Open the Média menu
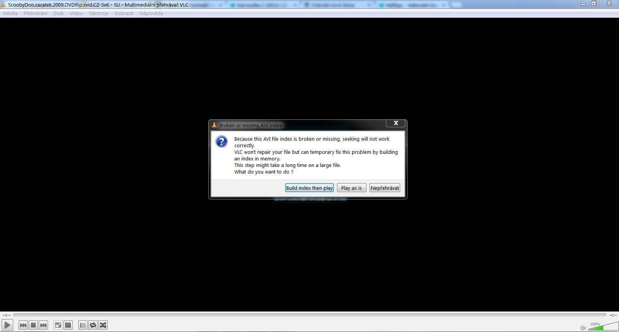The width and height of the screenshot is (619, 332). (10, 13)
